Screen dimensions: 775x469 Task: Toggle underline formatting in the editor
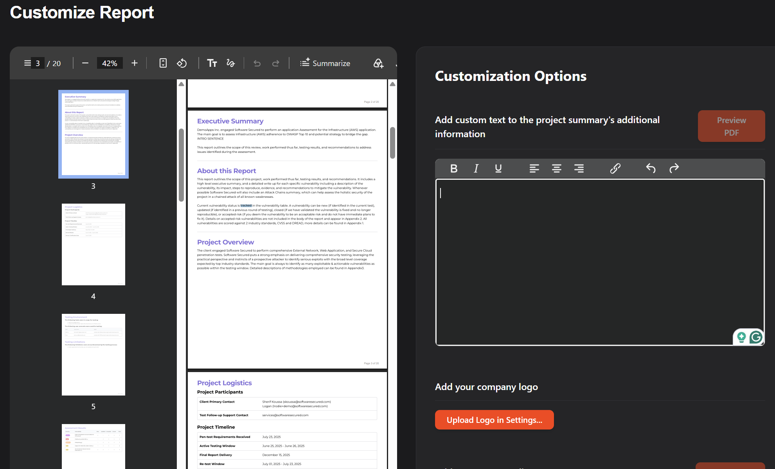[x=498, y=168]
